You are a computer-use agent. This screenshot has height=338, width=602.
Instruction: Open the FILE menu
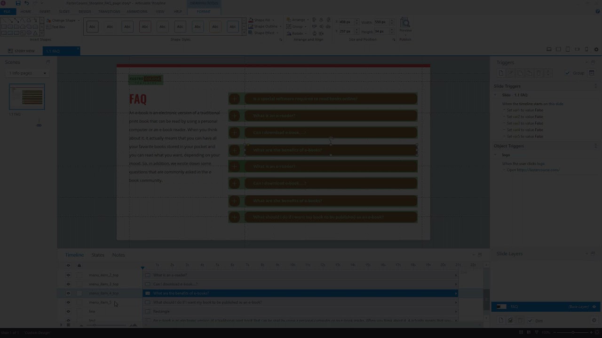click(x=7, y=11)
